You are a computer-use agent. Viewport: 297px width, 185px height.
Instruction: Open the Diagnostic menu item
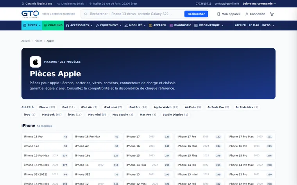click(180, 25)
